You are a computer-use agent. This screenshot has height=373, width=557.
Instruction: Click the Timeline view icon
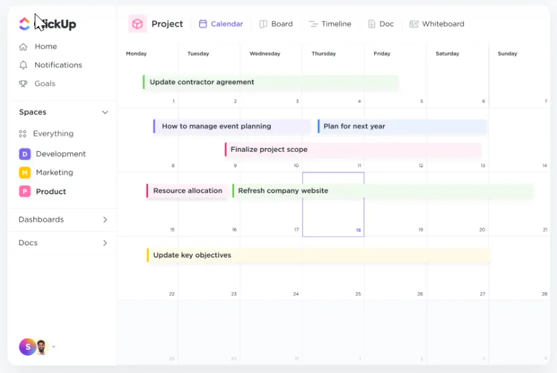[x=313, y=24]
